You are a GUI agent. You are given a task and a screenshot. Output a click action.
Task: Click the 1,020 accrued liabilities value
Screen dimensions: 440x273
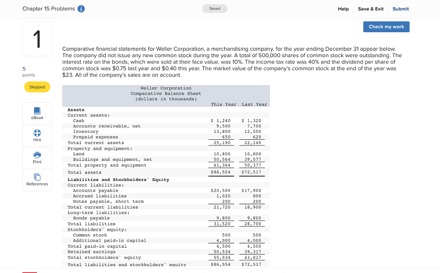223,196
